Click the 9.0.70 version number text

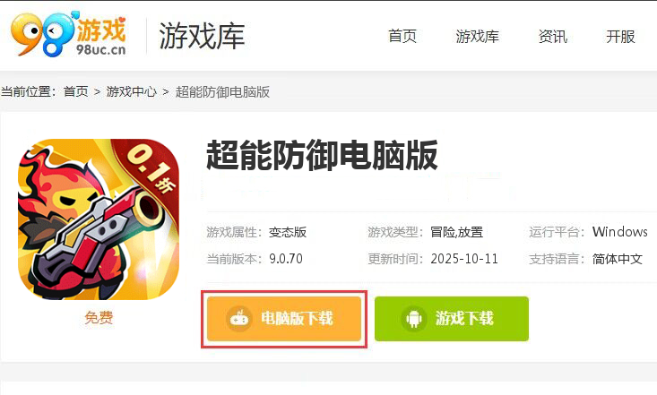[286, 259]
